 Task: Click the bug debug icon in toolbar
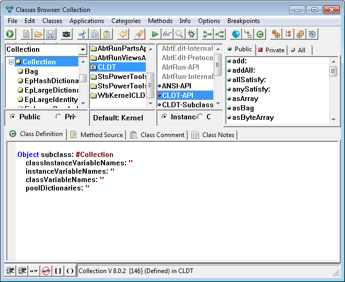(x=191, y=34)
